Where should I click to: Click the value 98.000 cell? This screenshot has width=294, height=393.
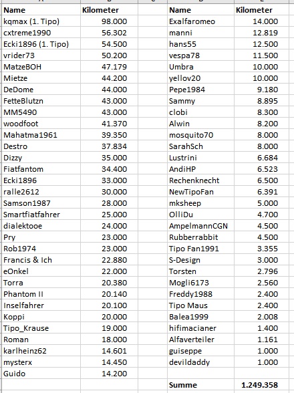click(109, 21)
